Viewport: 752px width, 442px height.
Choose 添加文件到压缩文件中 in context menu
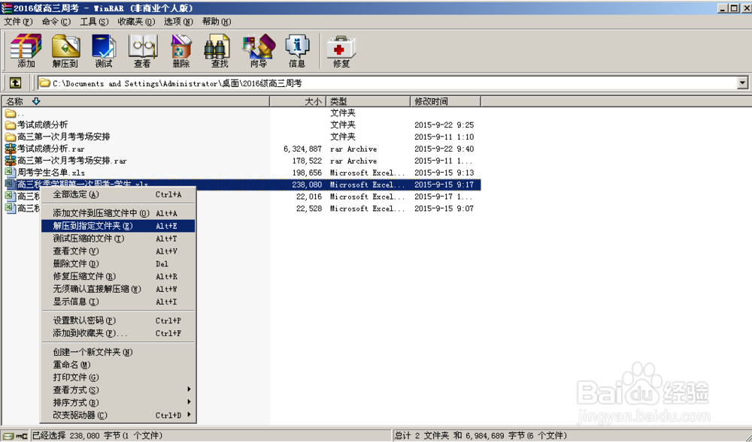[118, 213]
